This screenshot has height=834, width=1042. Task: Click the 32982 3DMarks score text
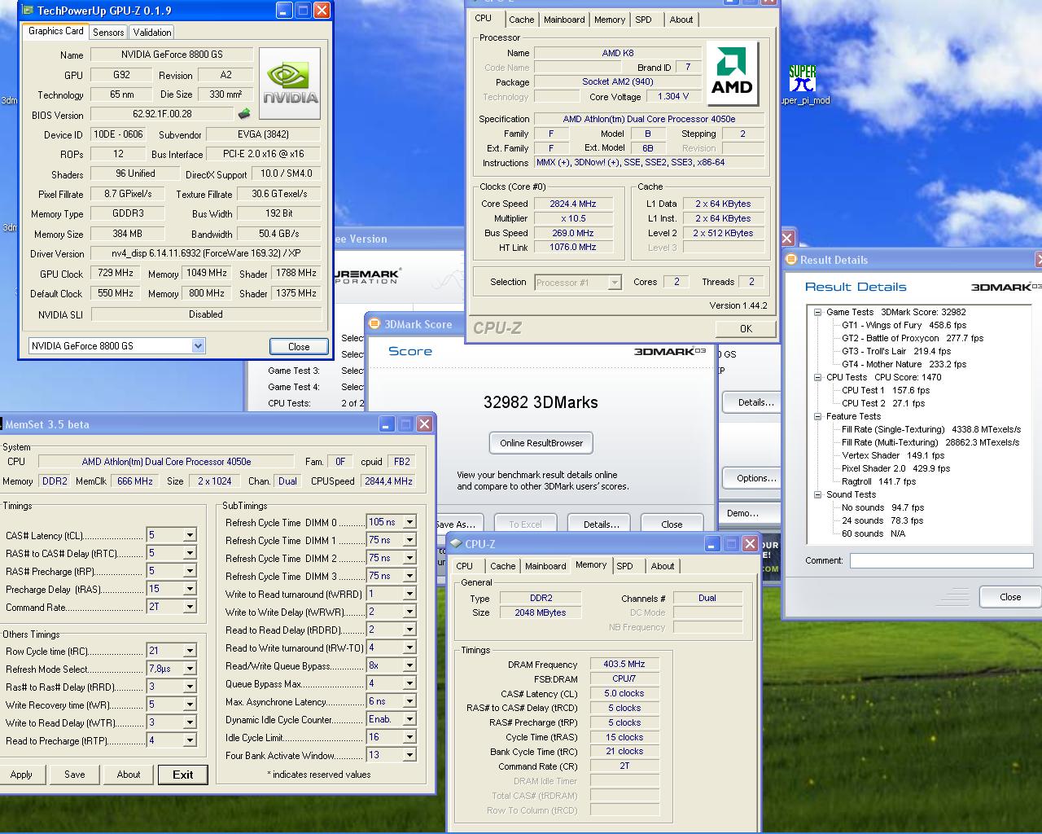click(x=541, y=402)
